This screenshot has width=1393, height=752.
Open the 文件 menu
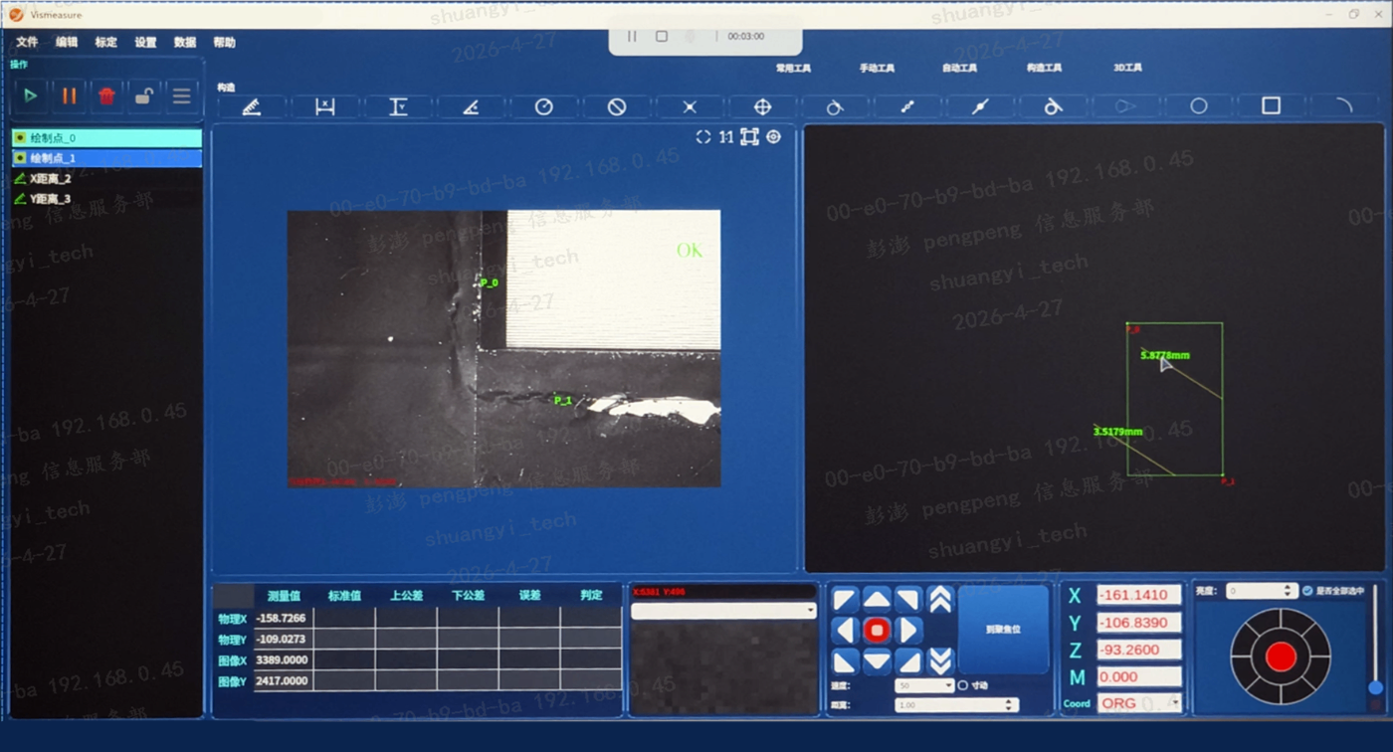(27, 43)
